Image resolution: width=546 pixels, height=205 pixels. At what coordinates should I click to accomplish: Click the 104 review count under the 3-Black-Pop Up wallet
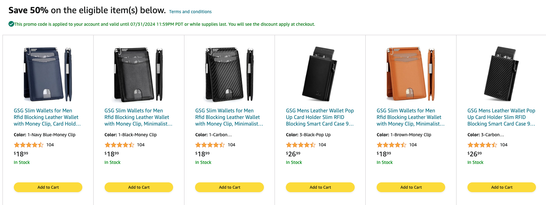322,145
